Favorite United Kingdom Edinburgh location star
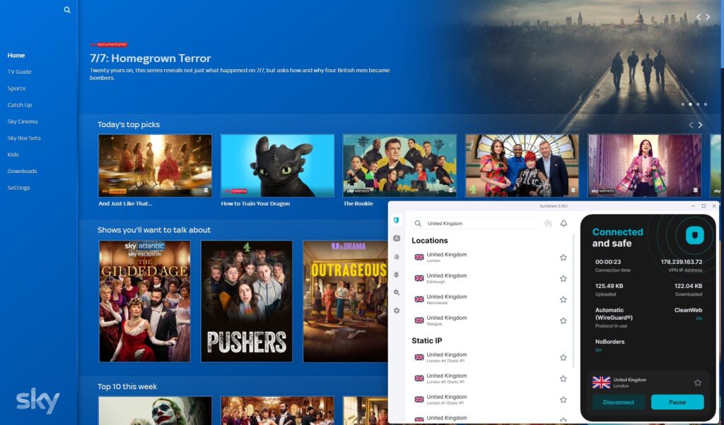Screen dimensions: 724x425 tap(563, 278)
